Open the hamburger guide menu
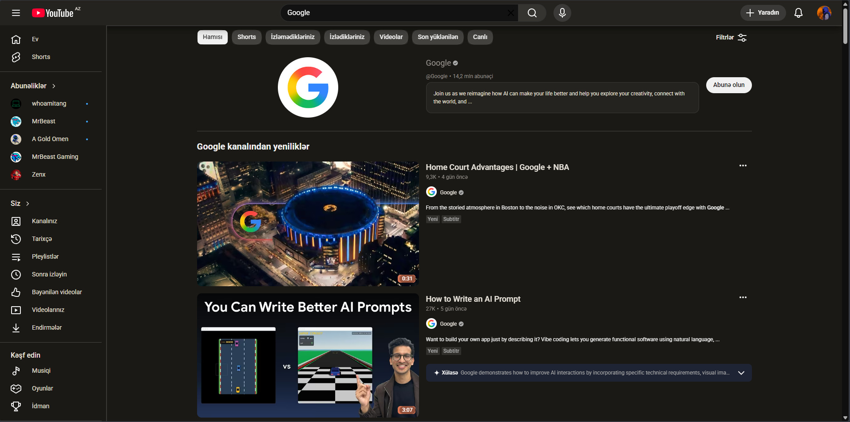The width and height of the screenshot is (850, 422). (x=16, y=13)
